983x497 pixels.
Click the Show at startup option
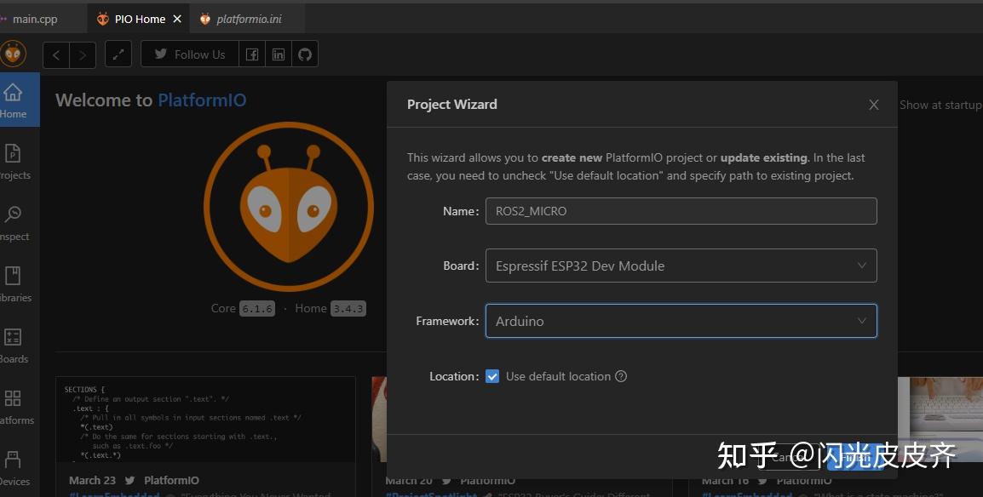click(x=940, y=106)
